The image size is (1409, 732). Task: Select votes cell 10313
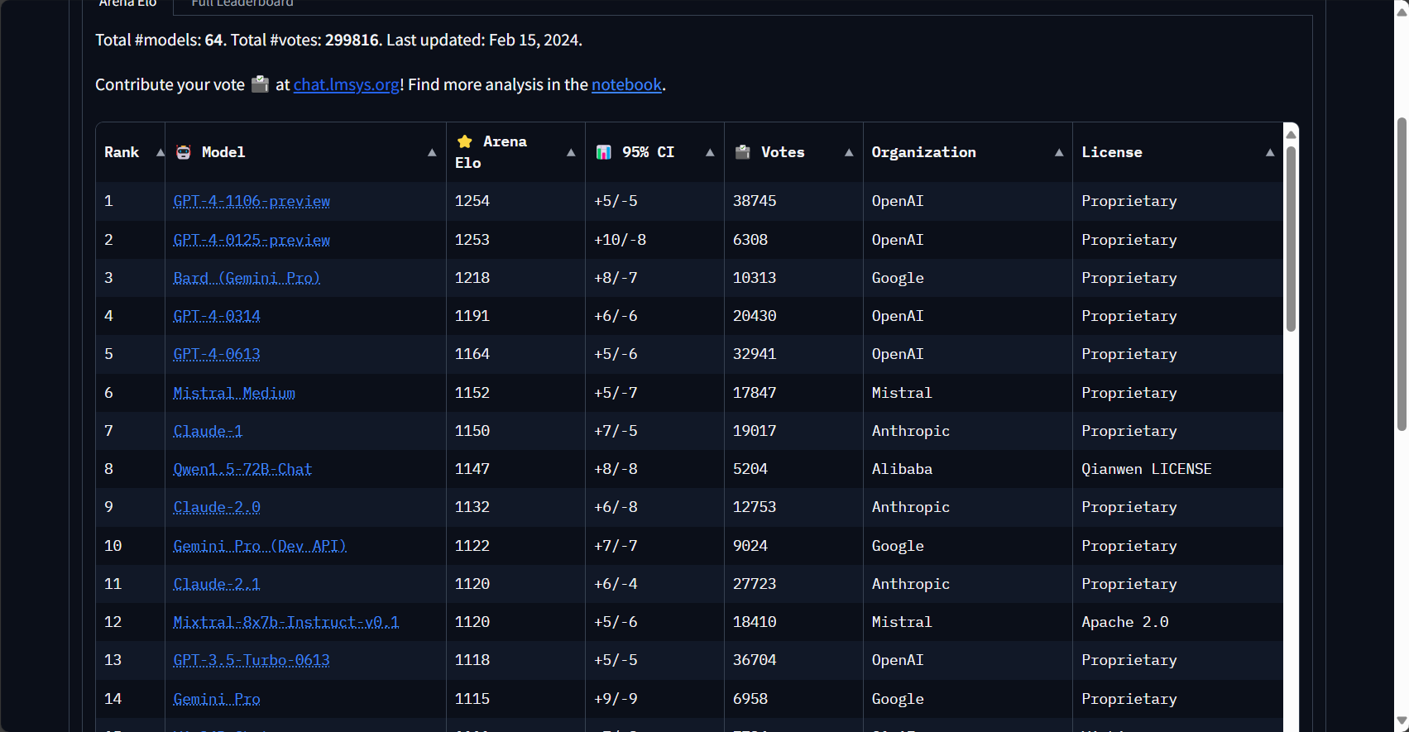(755, 278)
